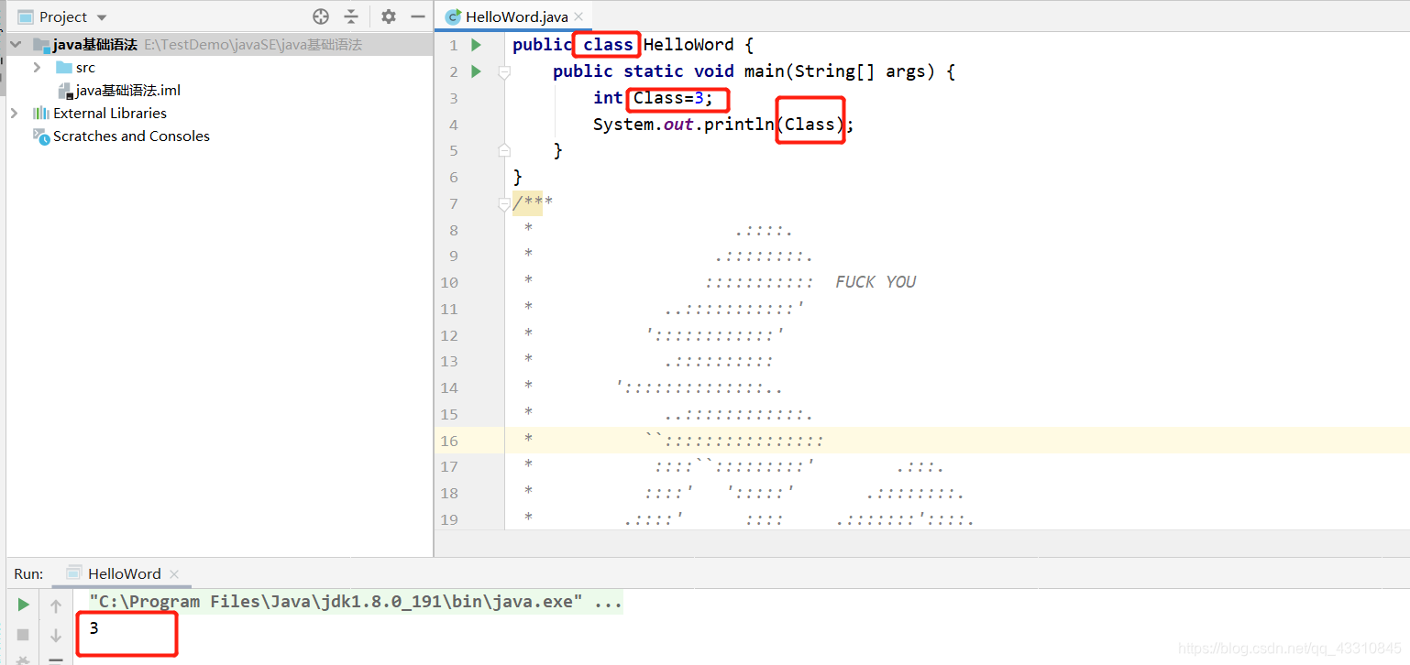The width and height of the screenshot is (1410, 665).
Task: Click Class=3 variable declaration
Action: [673, 98]
